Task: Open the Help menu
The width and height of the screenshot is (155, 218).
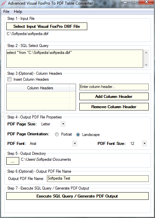Action: coord(18,12)
